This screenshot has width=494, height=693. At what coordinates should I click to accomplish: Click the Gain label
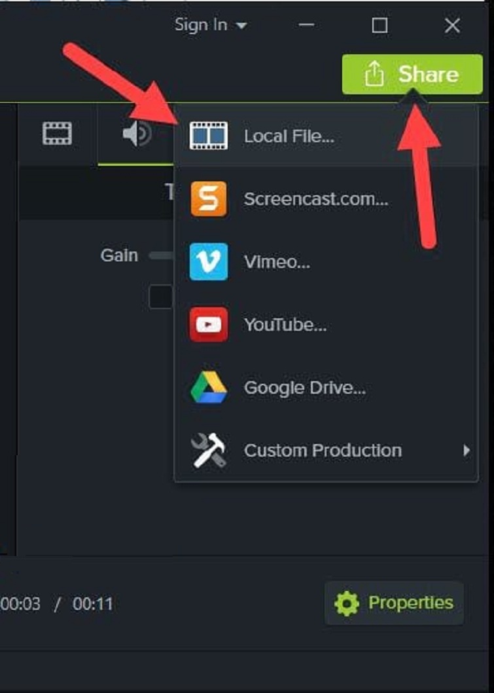[119, 255]
